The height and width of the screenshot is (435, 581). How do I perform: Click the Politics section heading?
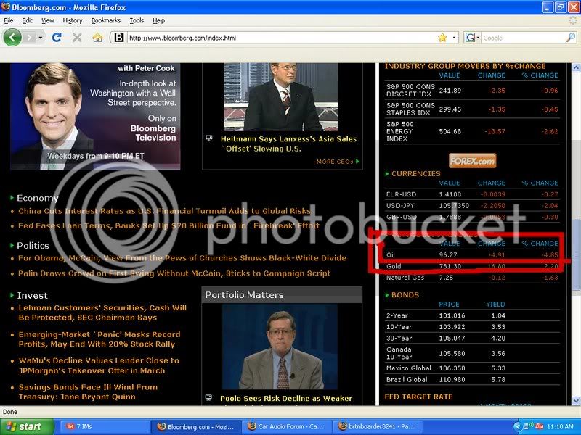33,246
